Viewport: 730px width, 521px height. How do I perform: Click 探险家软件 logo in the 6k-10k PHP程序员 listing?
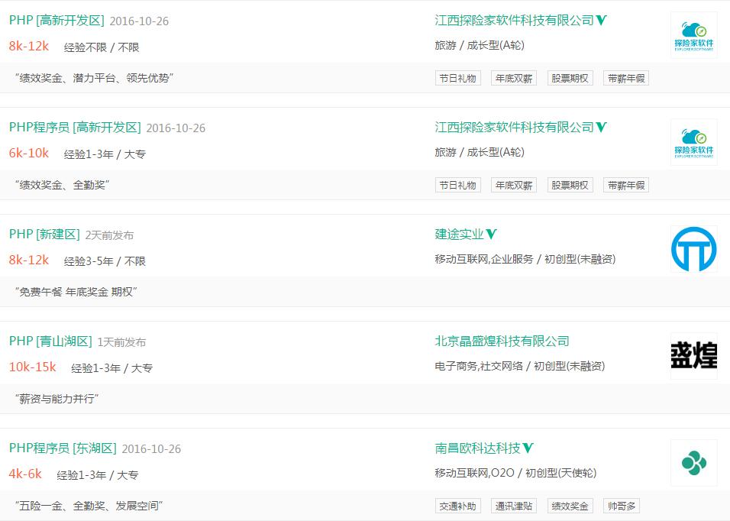pyautogui.click(x=693, y=142)
